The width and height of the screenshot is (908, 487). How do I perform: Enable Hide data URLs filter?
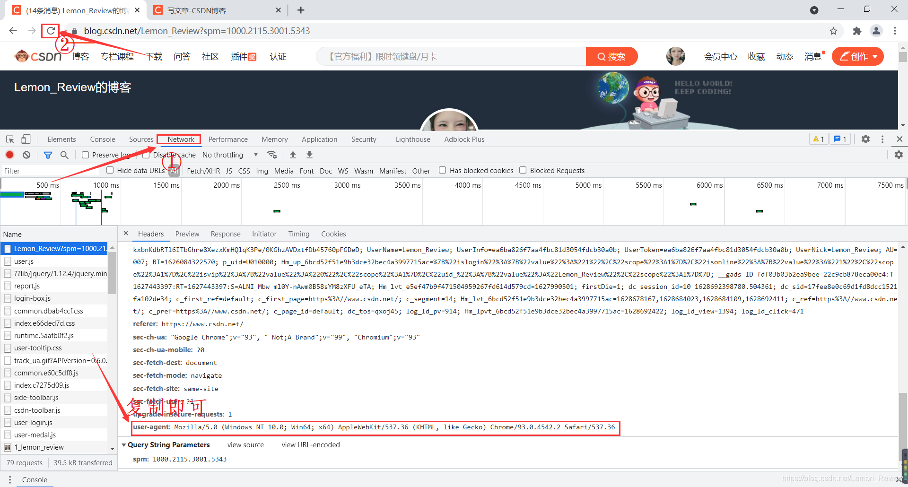pos(110,170)
